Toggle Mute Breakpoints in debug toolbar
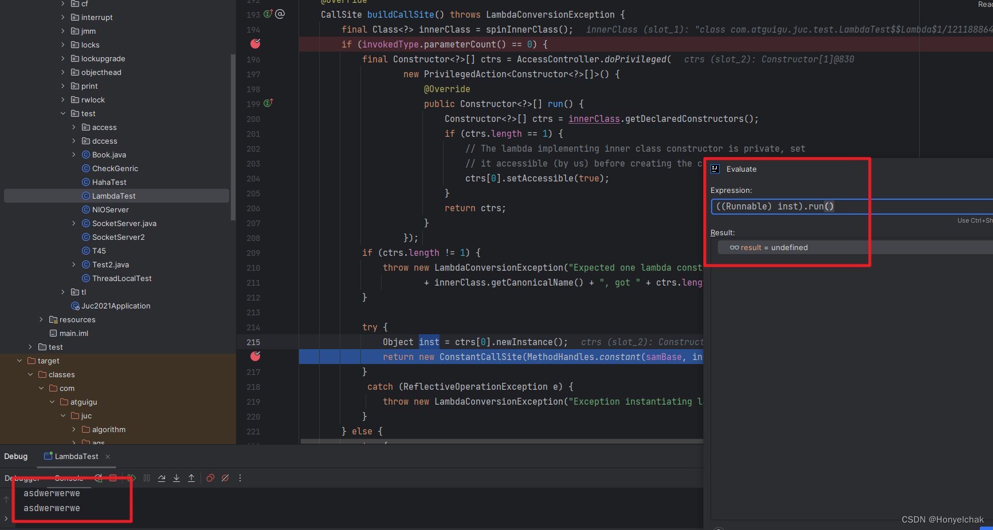Screen dimensions: 993x530 (x=225, y=478)
